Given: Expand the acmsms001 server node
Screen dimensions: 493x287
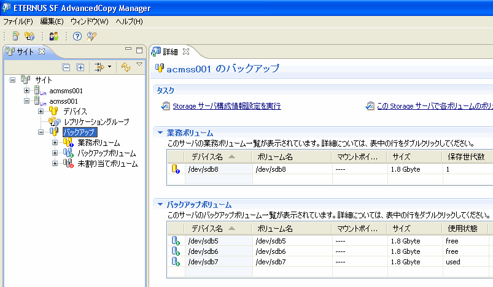Looking at the screenshot, I should point(26,91).
